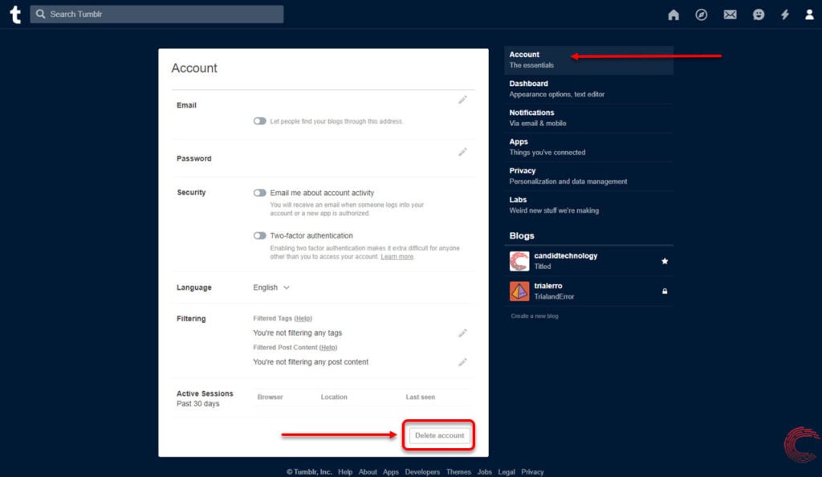Open the Home dashboard icon
This screenshot has width=822, height=477.
coord(673,14)
